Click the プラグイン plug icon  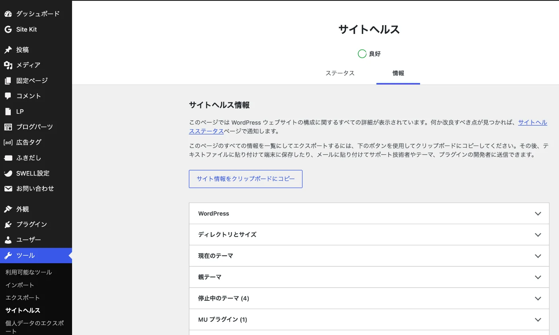[8, 225]
